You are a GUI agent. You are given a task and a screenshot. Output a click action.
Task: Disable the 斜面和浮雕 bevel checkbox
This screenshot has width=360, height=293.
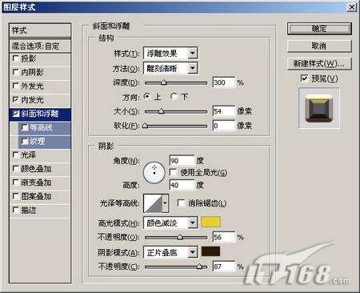16,114
